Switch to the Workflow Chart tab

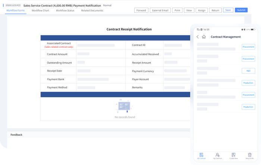[x=40, y=10]
